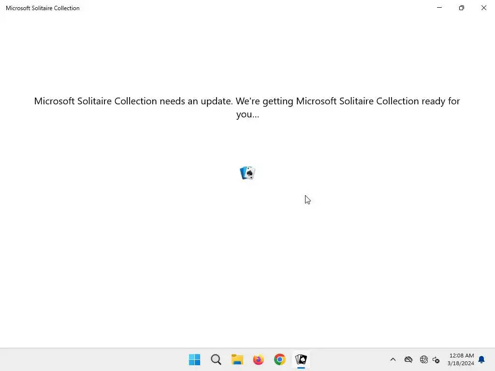495x371 pixels.
Task: Open the Windows Start menu
Action: [194, 359]
